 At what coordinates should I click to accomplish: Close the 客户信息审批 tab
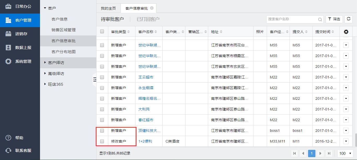click(x=152, y=8)
